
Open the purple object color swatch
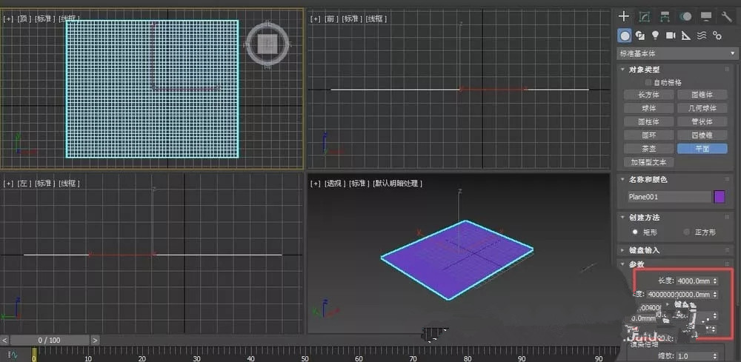click(720, 197)
